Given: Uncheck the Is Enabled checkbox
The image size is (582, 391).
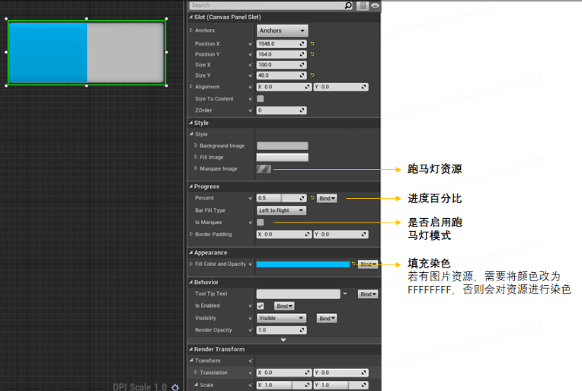Looking at the screenshot, I should (261, 306).
